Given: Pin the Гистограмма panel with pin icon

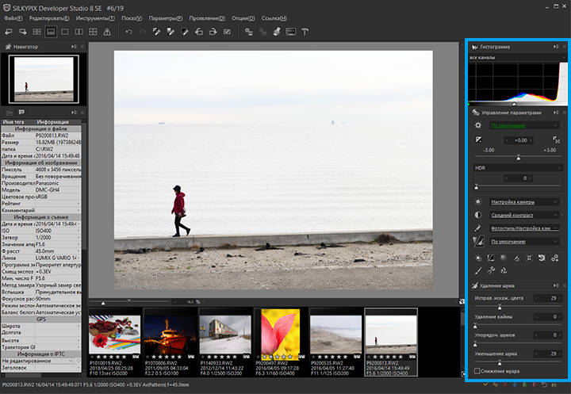Looking at the screenshot, I should [556, 47].
